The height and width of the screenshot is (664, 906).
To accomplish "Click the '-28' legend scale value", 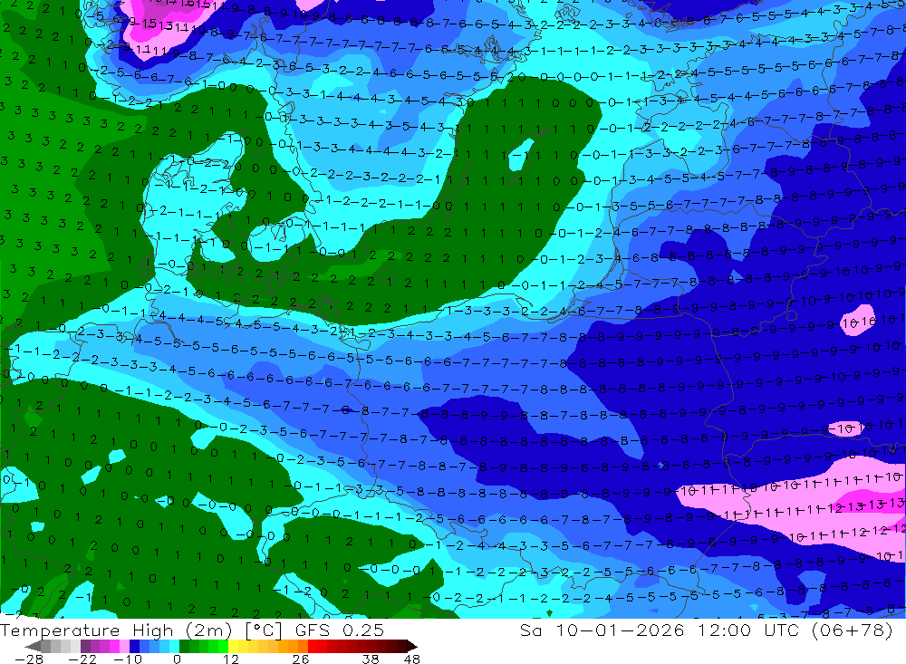I will coord(29,659).
